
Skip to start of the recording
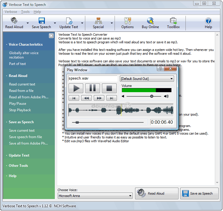tap(74, 98)
